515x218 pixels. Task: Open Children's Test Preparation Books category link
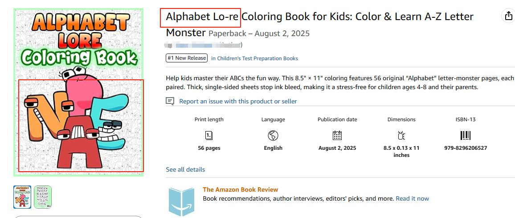254,58
